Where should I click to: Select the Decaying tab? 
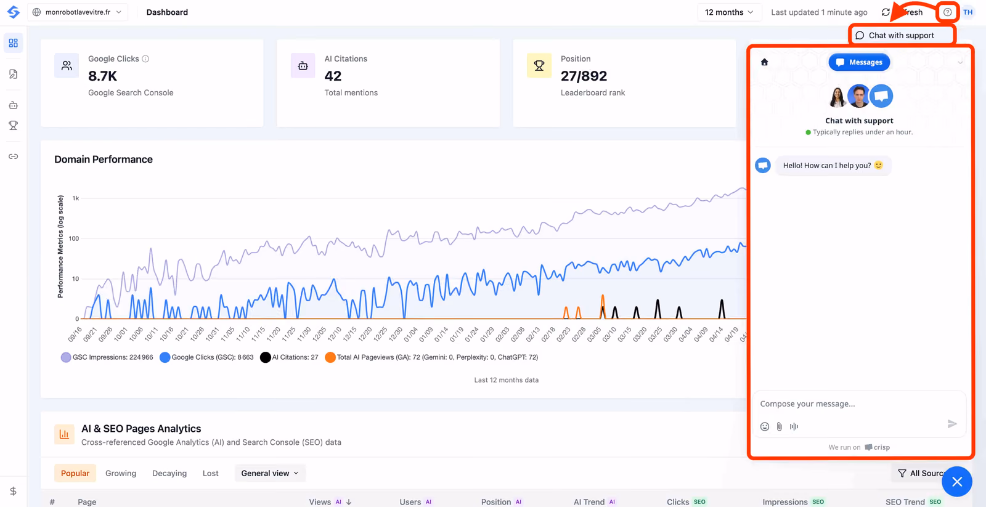click(169, 473)
